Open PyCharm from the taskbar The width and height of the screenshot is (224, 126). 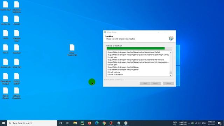click(82, 123)
